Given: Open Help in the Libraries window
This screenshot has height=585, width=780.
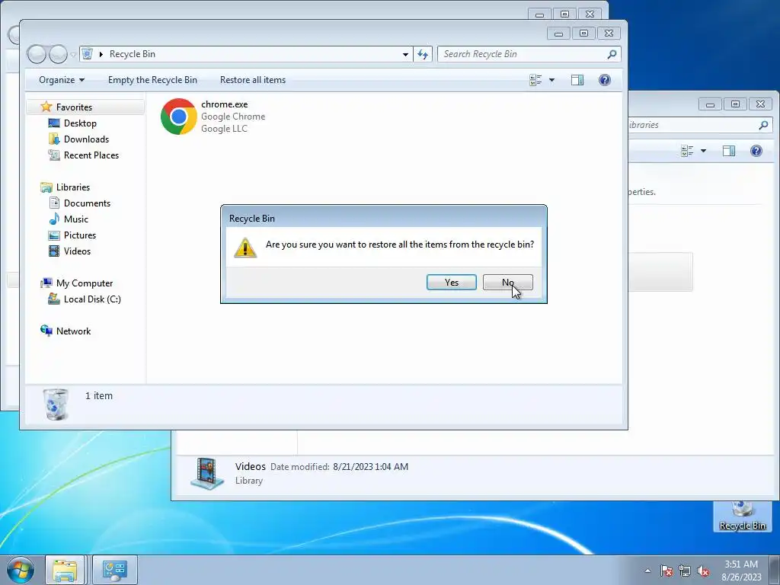Looking at the screenshot, I should (x=756, y=151).
